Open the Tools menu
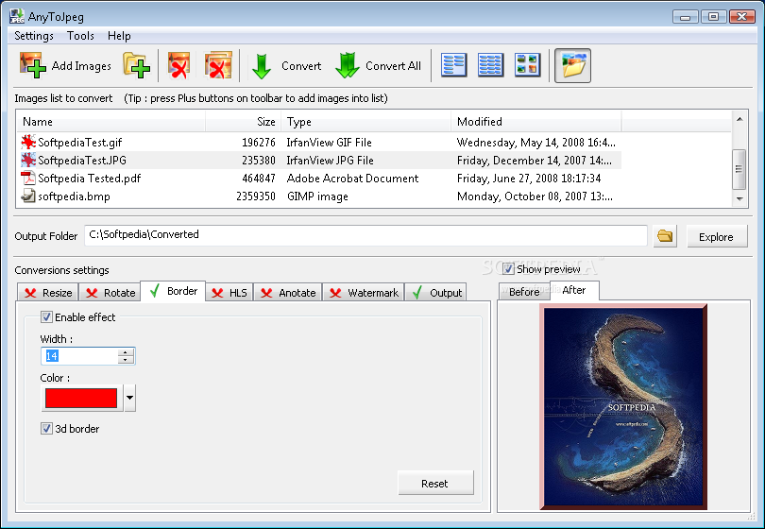Image resolution: width=765 pixels, height=529 pixels. pos(80,36)
